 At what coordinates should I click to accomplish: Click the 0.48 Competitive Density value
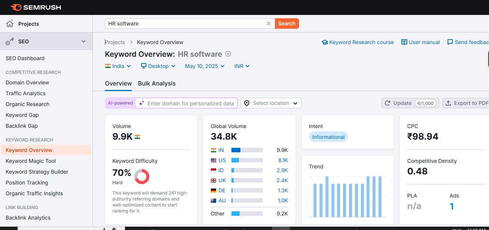coord(417,171)
